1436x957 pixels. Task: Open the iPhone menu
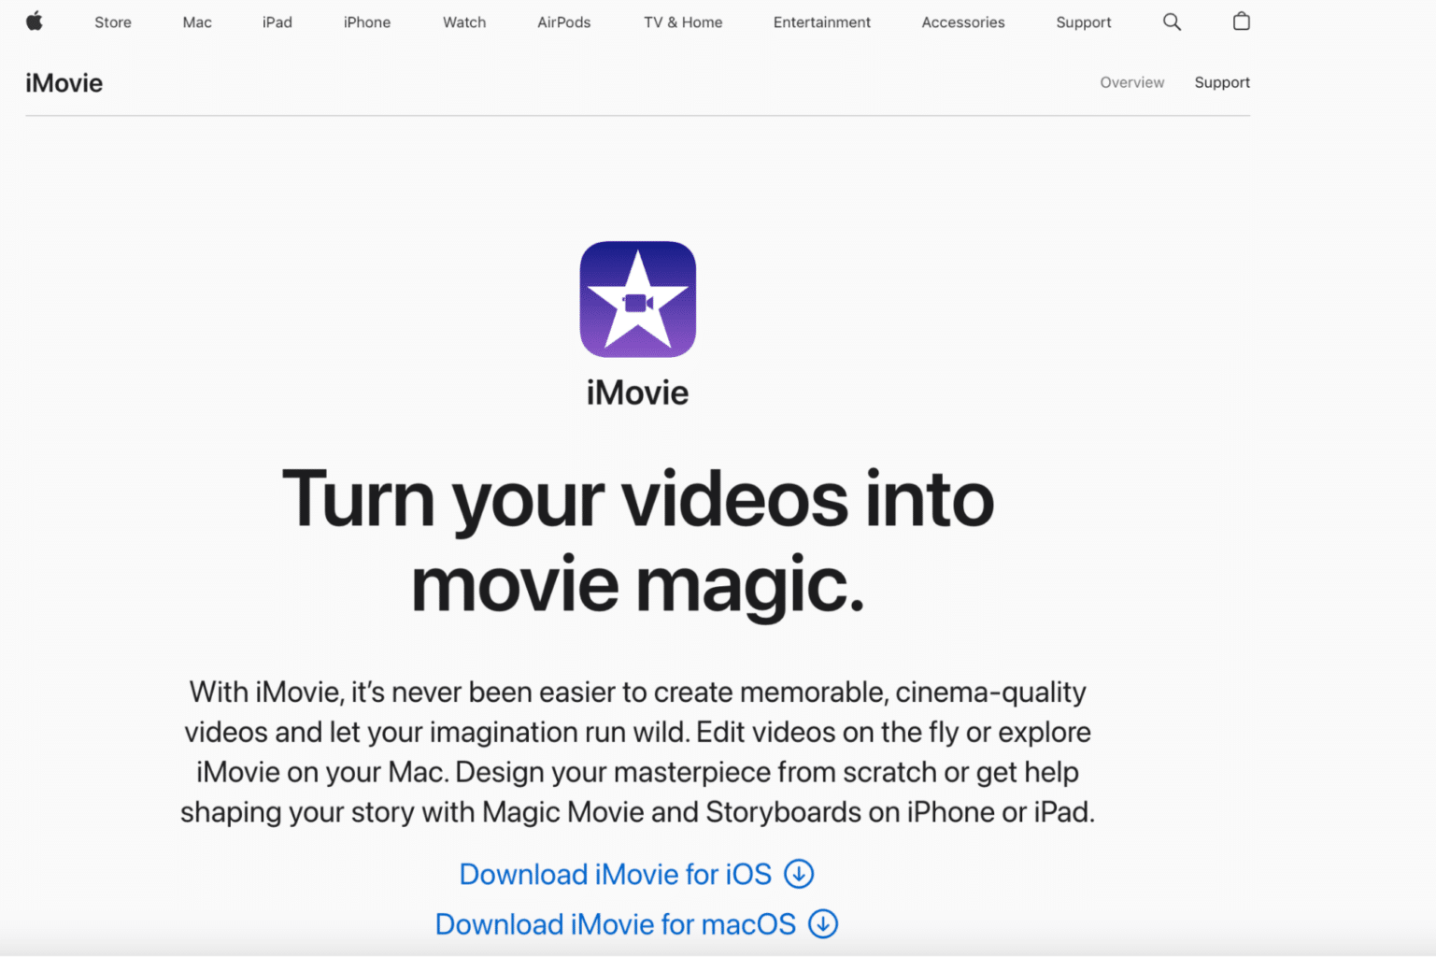pyautogui.click(x=367, y=22)
